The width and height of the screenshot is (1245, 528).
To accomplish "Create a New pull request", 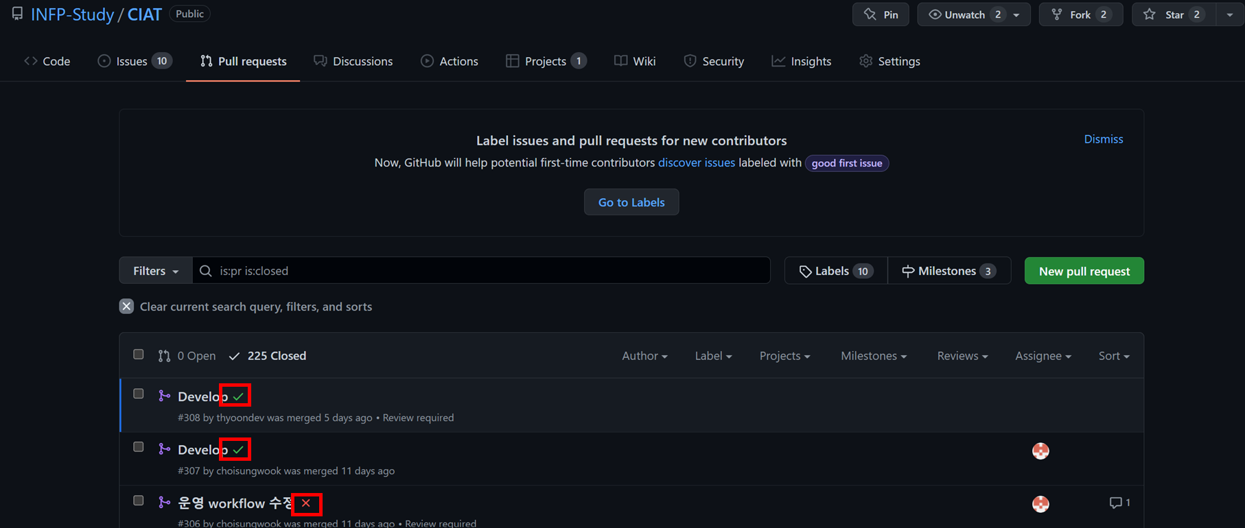I will (1084, 271).
